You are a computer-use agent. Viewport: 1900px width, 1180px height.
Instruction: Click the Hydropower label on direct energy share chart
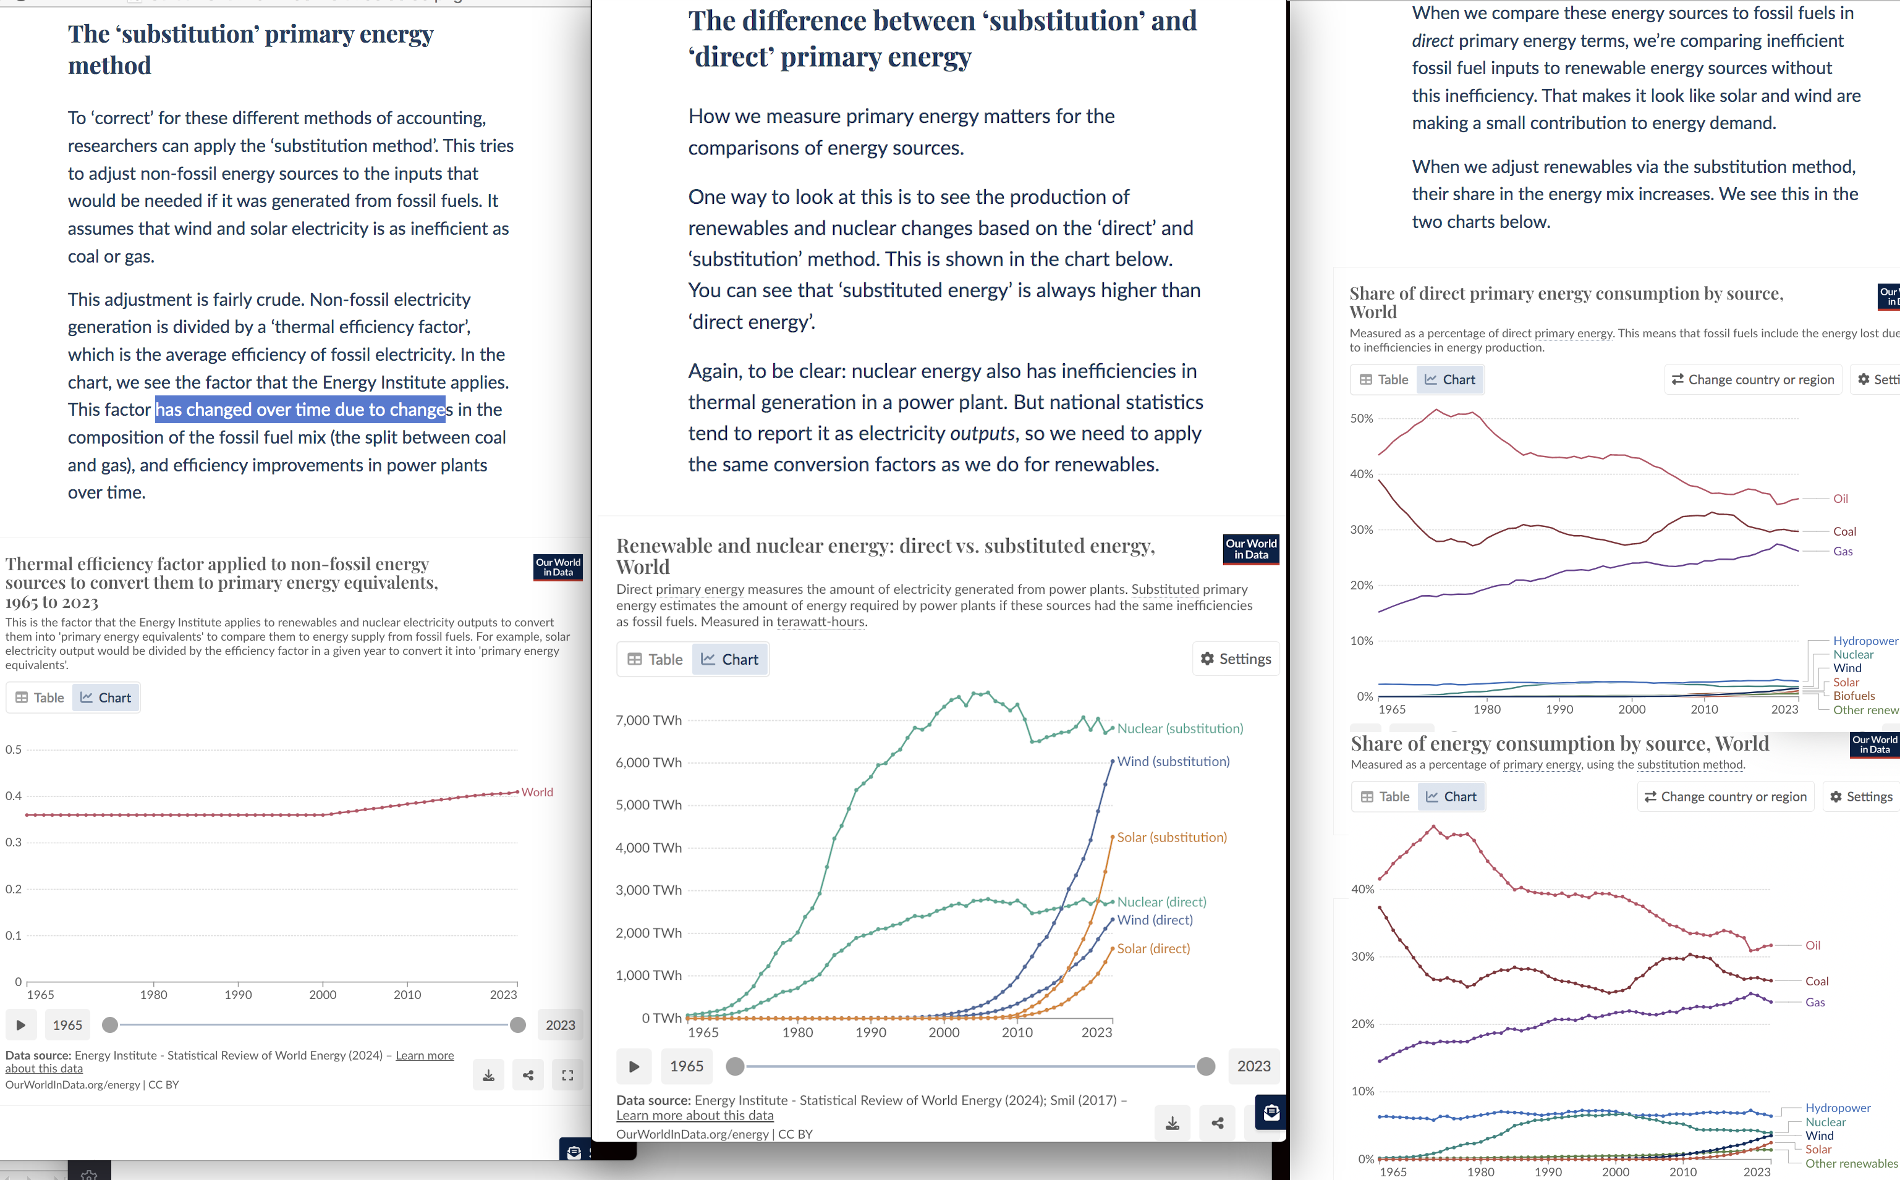(1865, 641)
